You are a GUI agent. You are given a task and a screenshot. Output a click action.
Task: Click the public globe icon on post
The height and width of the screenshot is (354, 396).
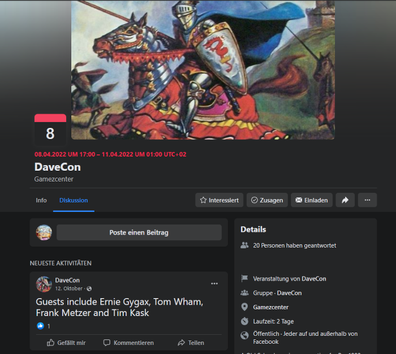click(x=89, y=288)
